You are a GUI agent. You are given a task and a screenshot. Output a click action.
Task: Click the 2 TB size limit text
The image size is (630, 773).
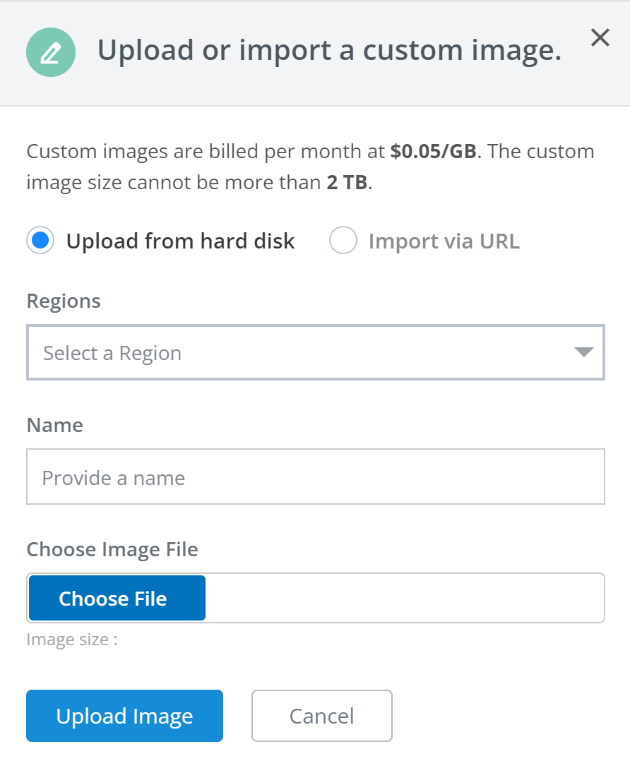click(347, 182)
